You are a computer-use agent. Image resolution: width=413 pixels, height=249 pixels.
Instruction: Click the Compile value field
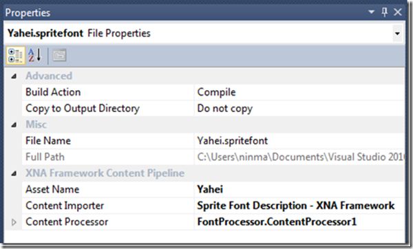tap(299, 92)
